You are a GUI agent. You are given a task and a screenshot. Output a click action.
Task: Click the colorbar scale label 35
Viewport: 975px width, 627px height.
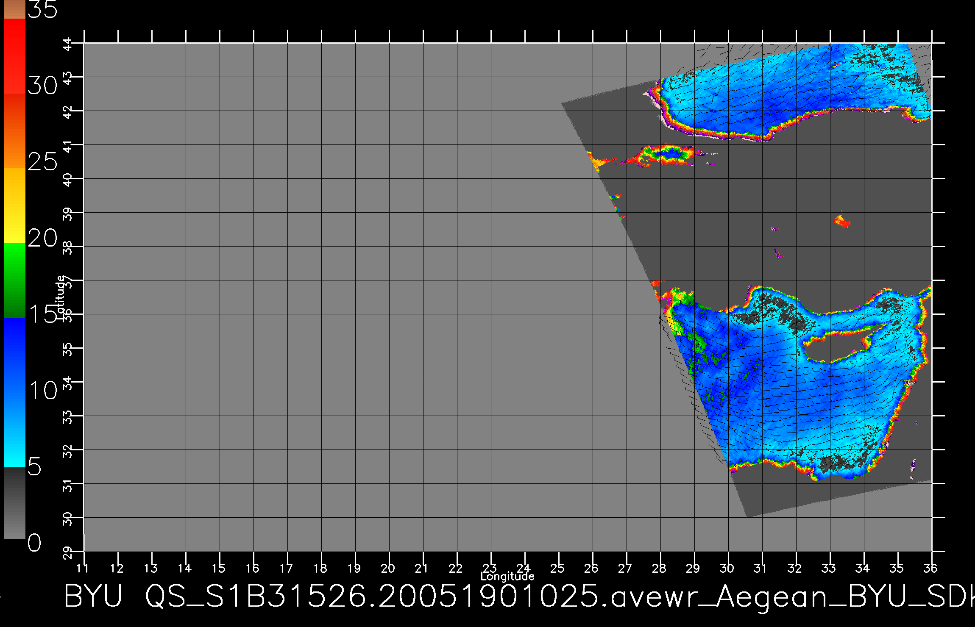pos(42,9)
